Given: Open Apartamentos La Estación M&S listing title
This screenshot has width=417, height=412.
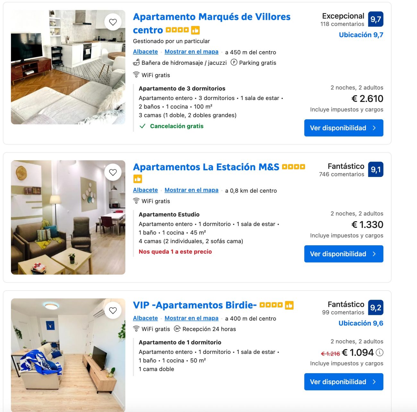Looking at the screenshot, I should [206, 167].
